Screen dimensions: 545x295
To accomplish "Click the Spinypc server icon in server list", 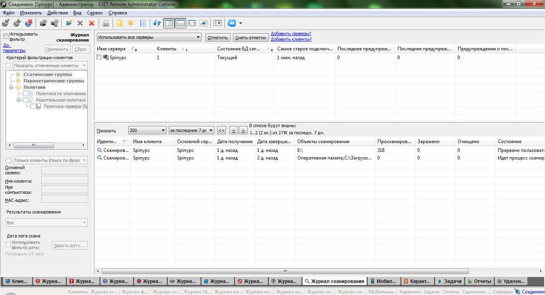I will pos(106,58).
